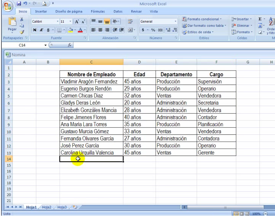This screenshot has height=216, width=275.
Task: Copy the selection with the copy icon
Action: pyautogui.click(x=22, y=26)
